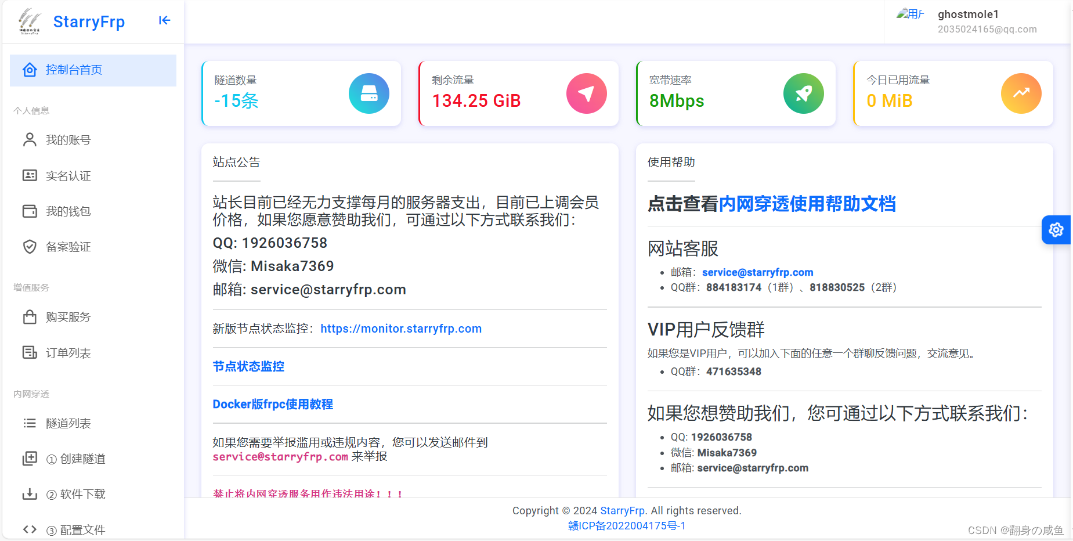Open 节点状态监控 link
The image size is (1073, 541).
click(248, 366)
